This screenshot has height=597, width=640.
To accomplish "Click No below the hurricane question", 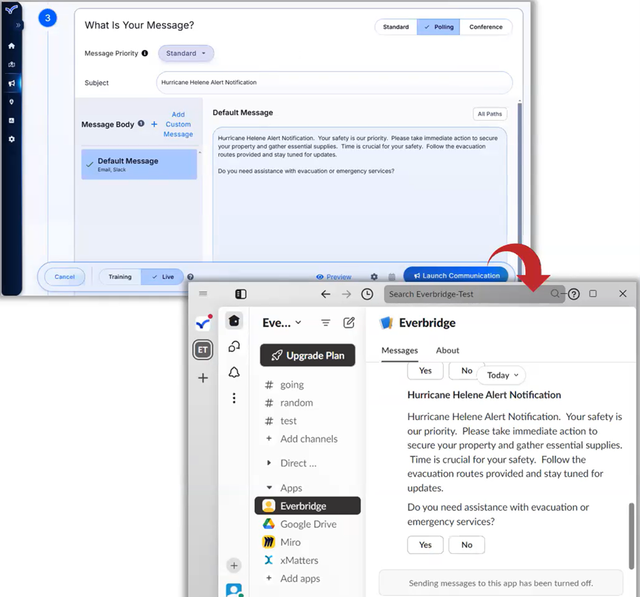I will 466,545.
